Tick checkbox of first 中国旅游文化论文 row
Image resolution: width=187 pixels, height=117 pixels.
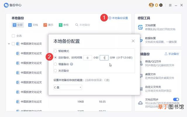pyautogui.click(x=13, y=44)
